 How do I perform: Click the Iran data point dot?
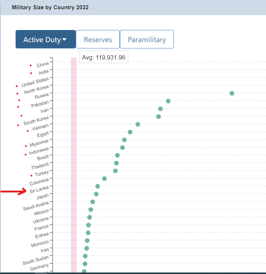(x=160, y=109)
